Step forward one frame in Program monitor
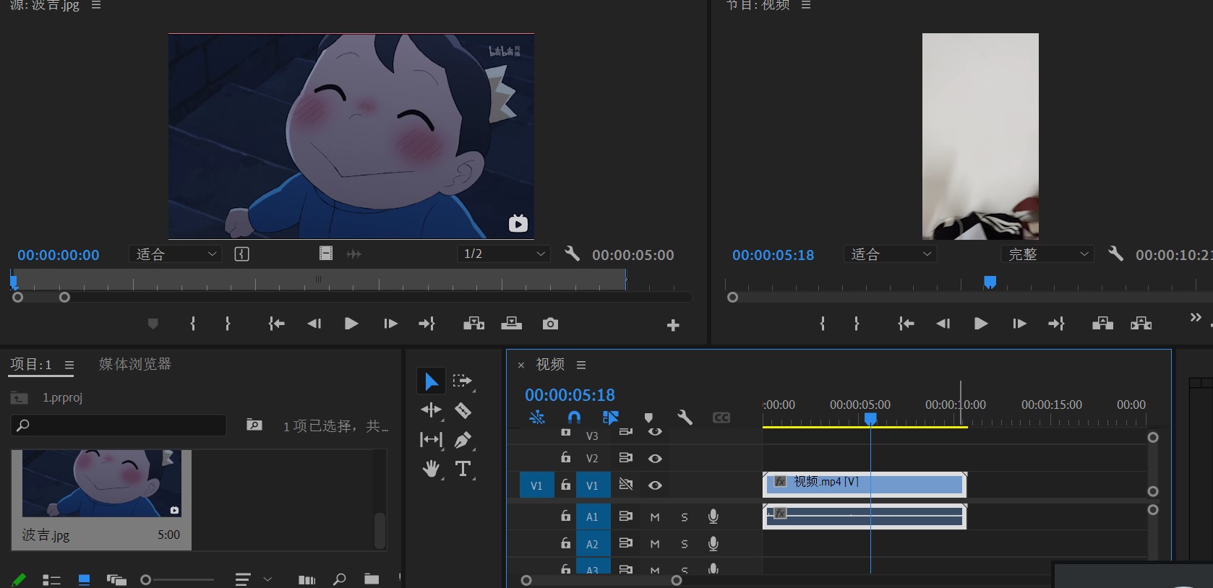The image size is (1213, 588). click(1019, 324)
